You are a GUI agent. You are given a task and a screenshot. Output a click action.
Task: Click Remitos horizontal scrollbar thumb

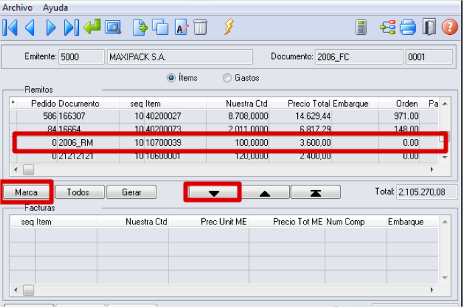pos(29,169)
